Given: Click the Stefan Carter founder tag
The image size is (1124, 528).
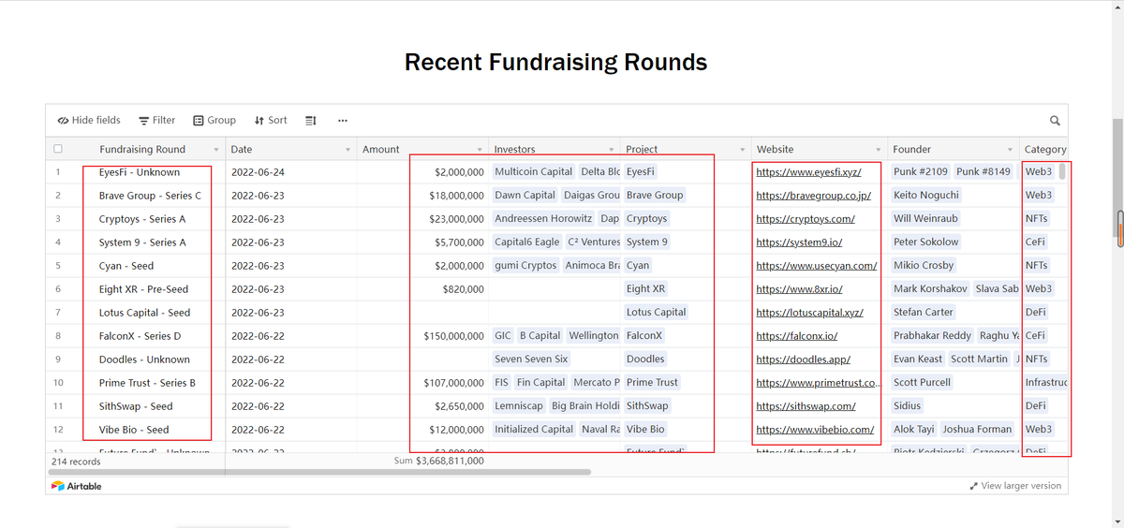Looking at the screenshot, I should [x=924, y=313].
